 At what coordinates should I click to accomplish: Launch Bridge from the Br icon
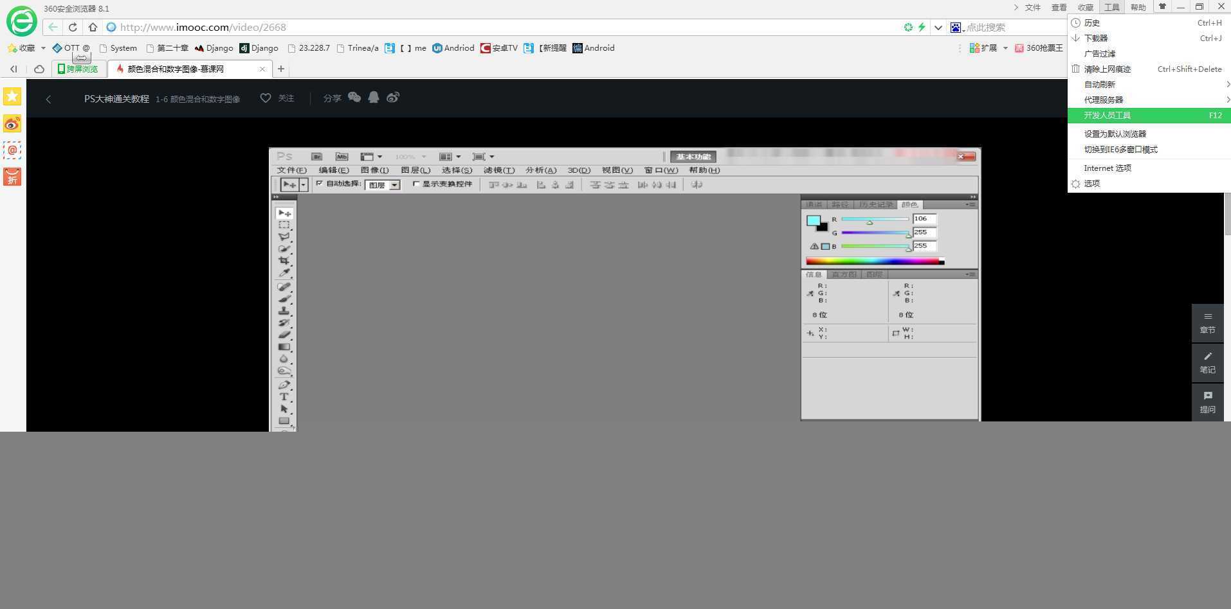click(316, 157)
